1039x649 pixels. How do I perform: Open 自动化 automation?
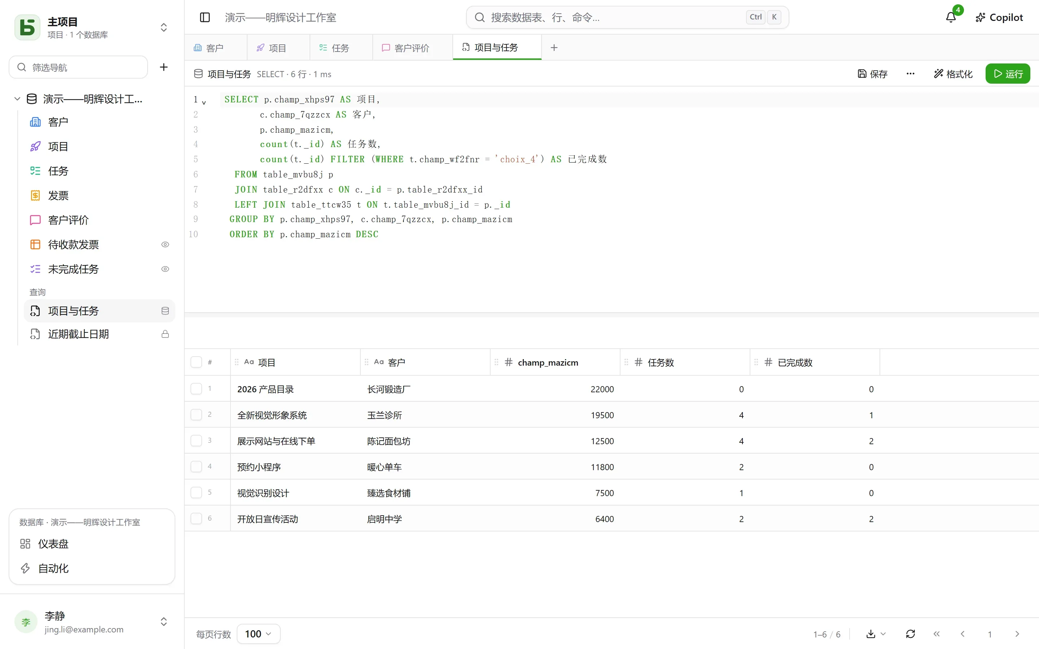tap(92, 568)
